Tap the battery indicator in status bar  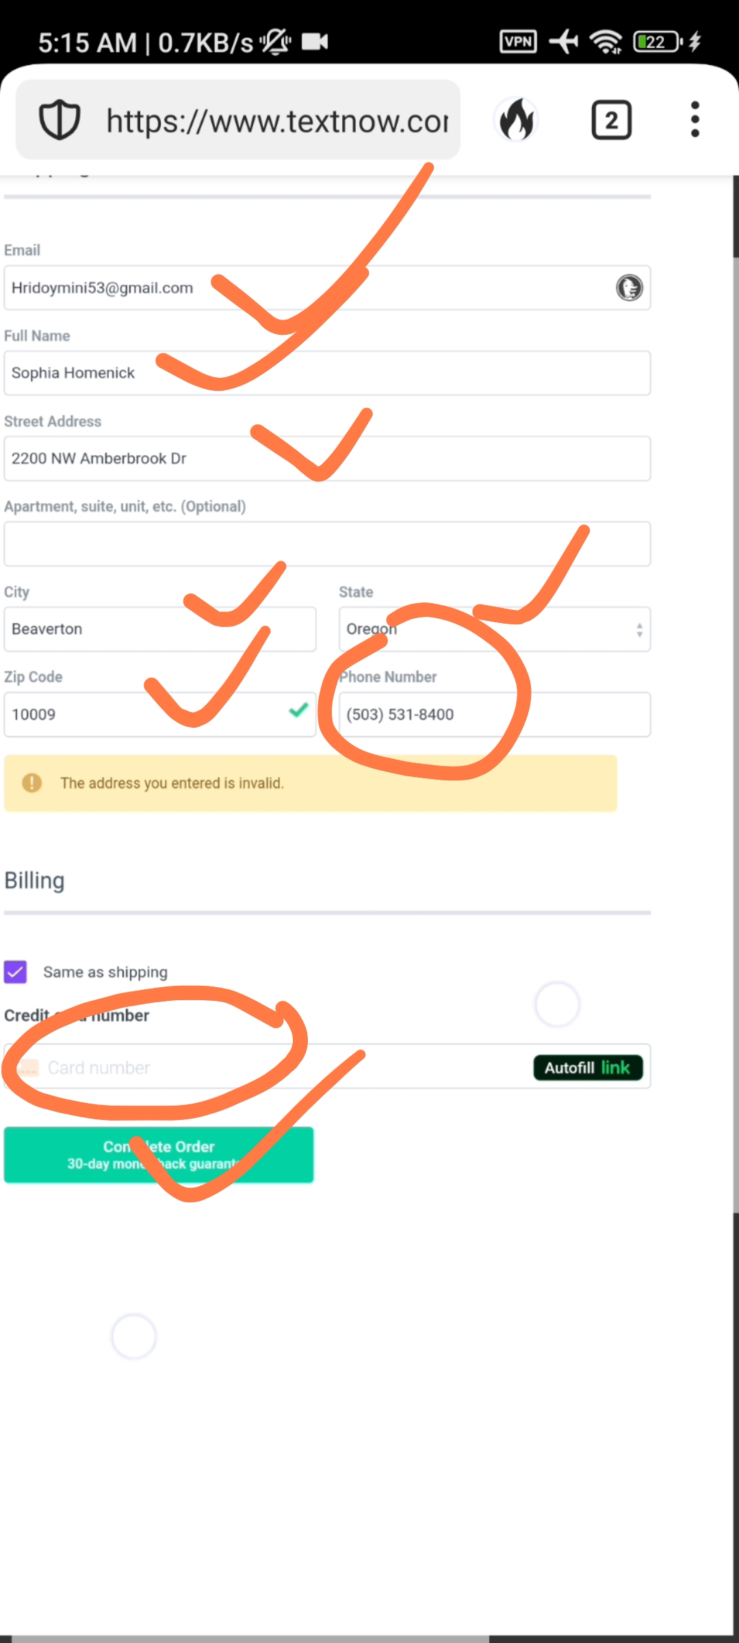pyautogui.click(x=658, y=42)
